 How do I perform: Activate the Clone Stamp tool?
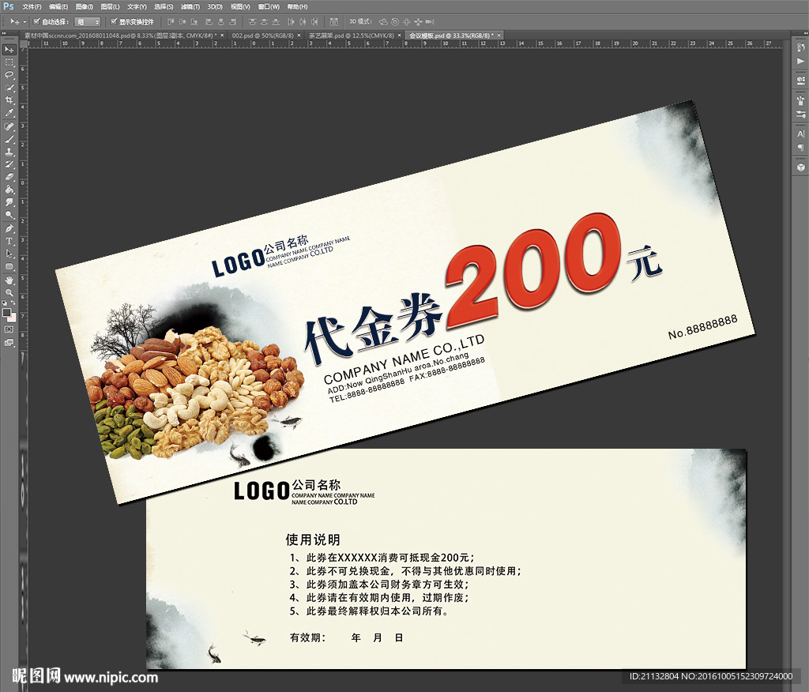pyautogui.click(x=9, y=152)
